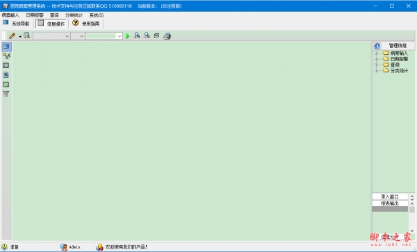The image size is (417, 252).
Task: Open the narrow middle toolbar combo box
Action: pyautogui.click(x=78, y=36)
